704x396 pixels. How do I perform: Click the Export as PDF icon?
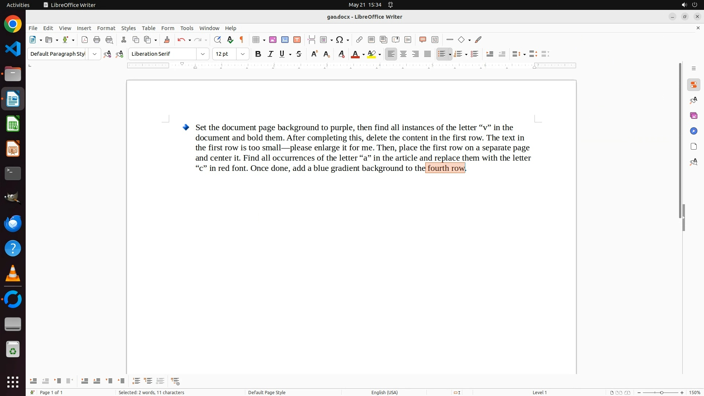pyautogui.click(x=85, y=40)
